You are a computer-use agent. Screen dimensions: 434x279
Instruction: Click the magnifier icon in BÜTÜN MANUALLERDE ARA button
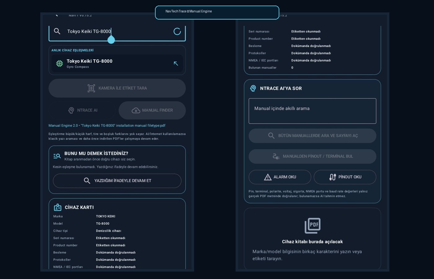271,136
